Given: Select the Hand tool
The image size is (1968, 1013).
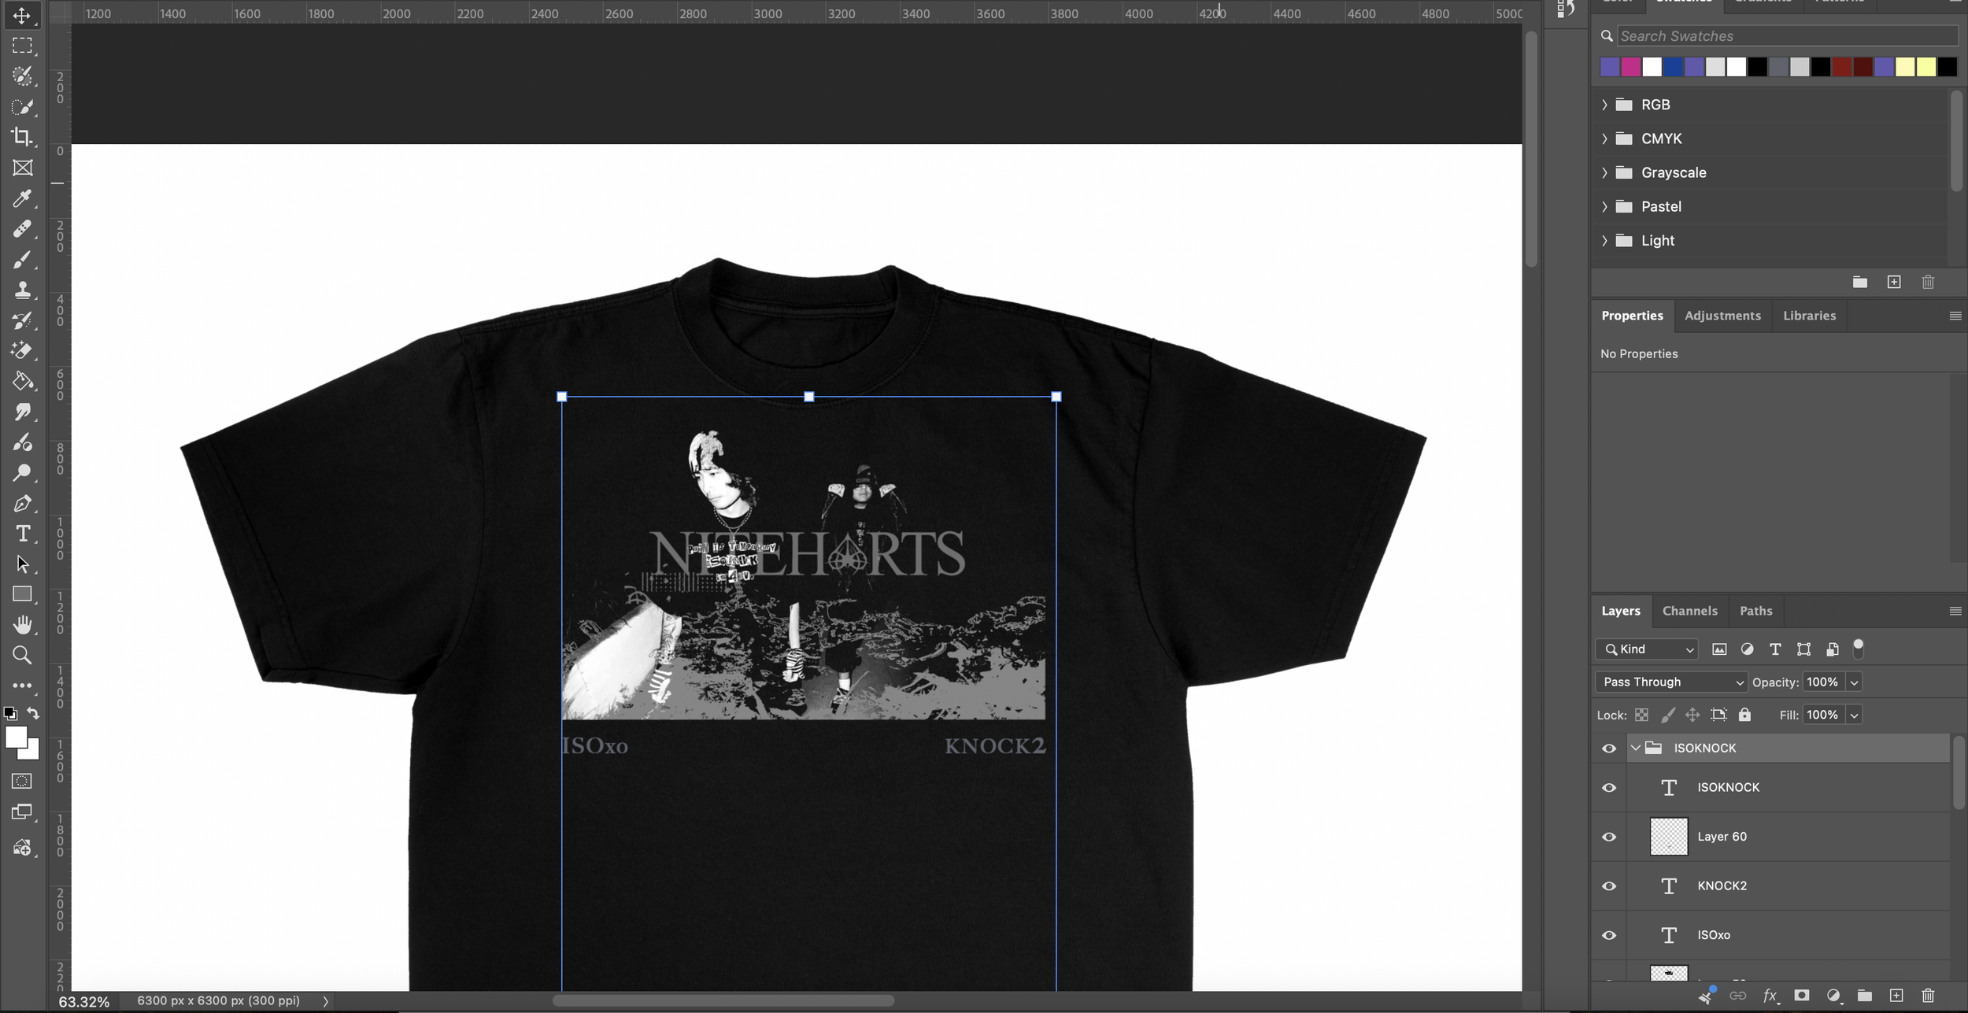Looking at the screenshot, I should coord(22,625).
